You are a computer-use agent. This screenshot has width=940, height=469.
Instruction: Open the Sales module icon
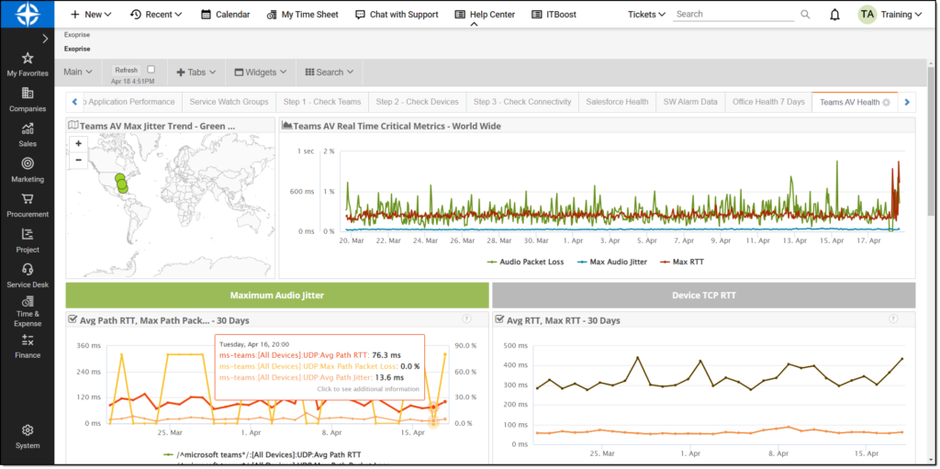27,128
